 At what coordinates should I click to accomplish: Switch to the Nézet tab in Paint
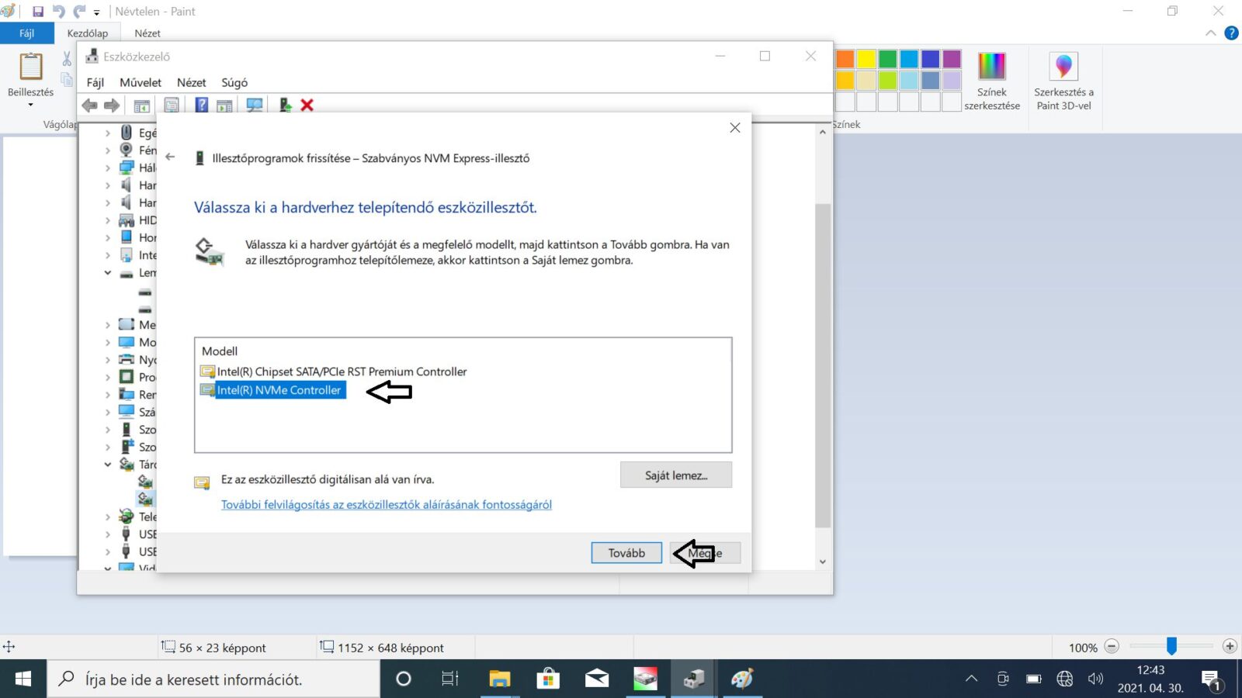pyautogui.click(x=147, y=33)
